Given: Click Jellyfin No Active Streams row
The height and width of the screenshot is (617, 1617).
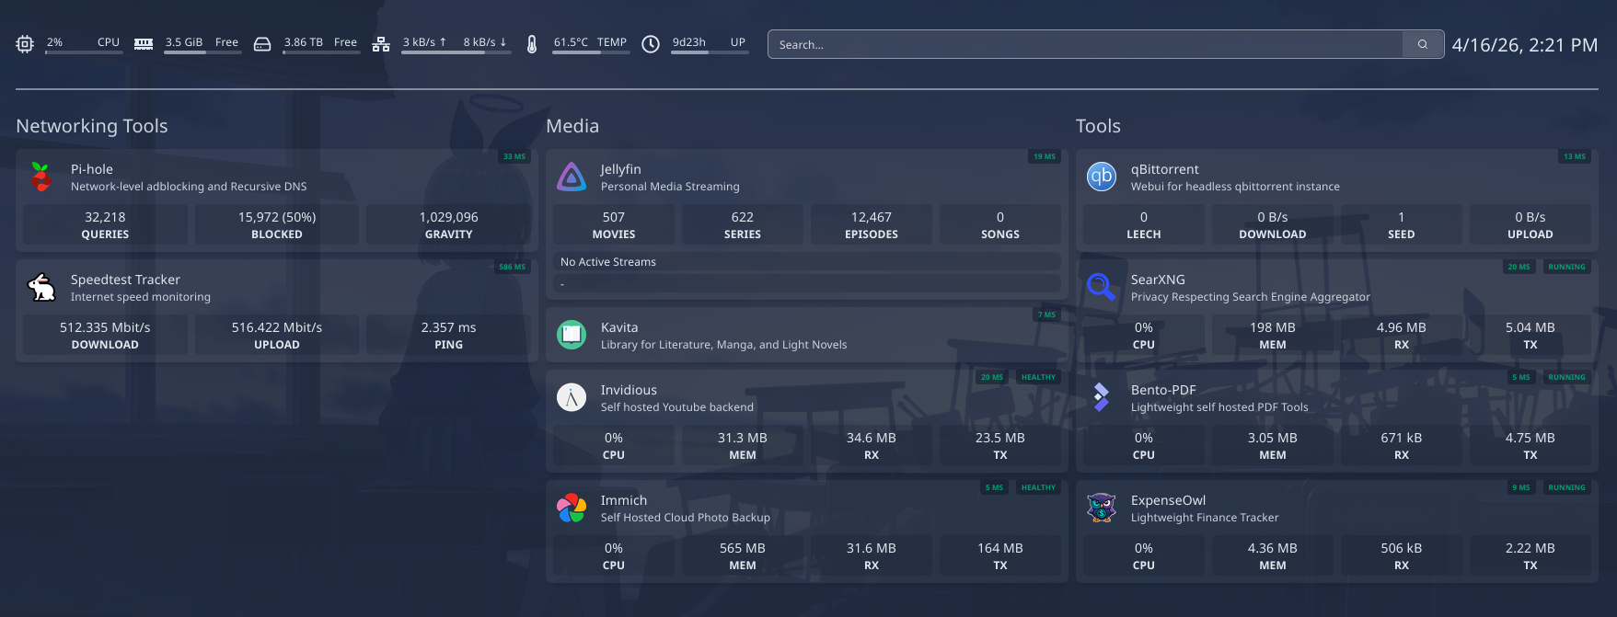Looking at the screenshot, I should click(807, 262).
